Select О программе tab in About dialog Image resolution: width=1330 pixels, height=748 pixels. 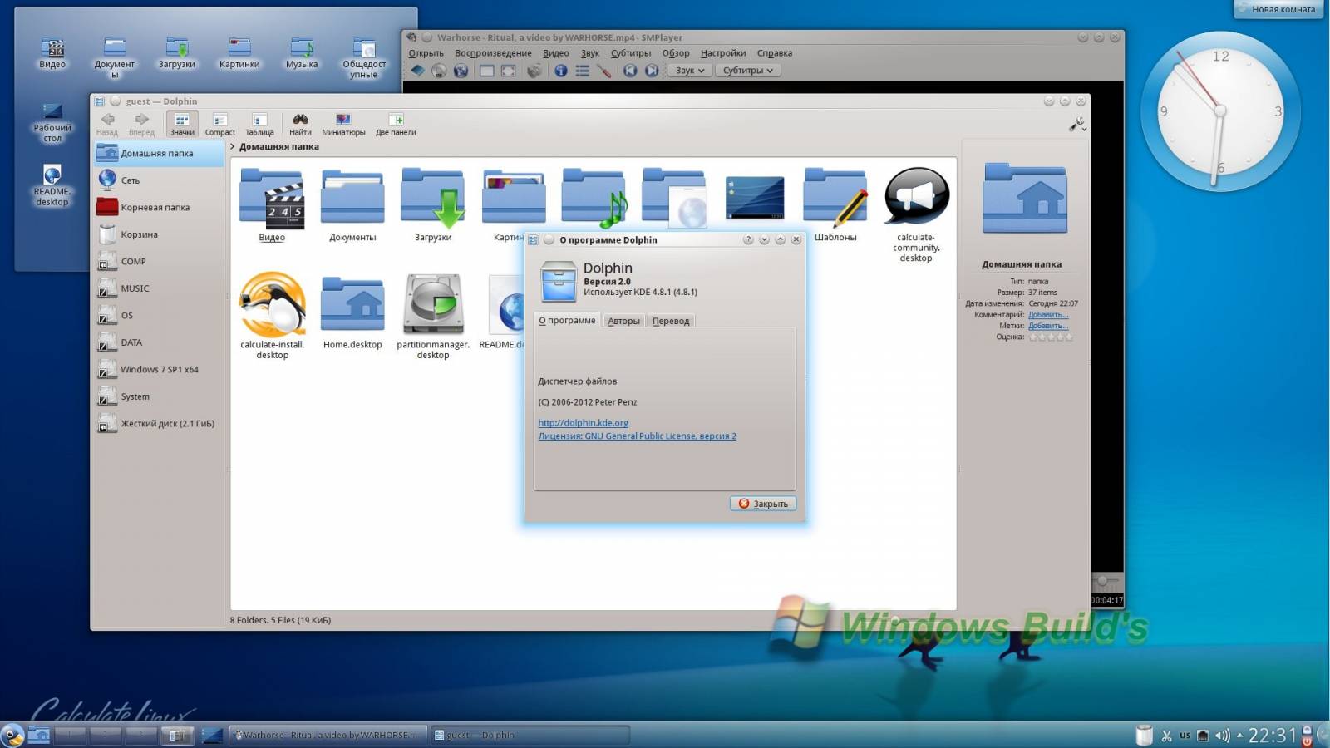click(567, 320)
